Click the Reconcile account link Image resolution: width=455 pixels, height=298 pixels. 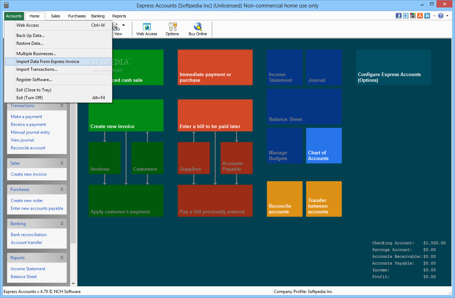(28, 148)
